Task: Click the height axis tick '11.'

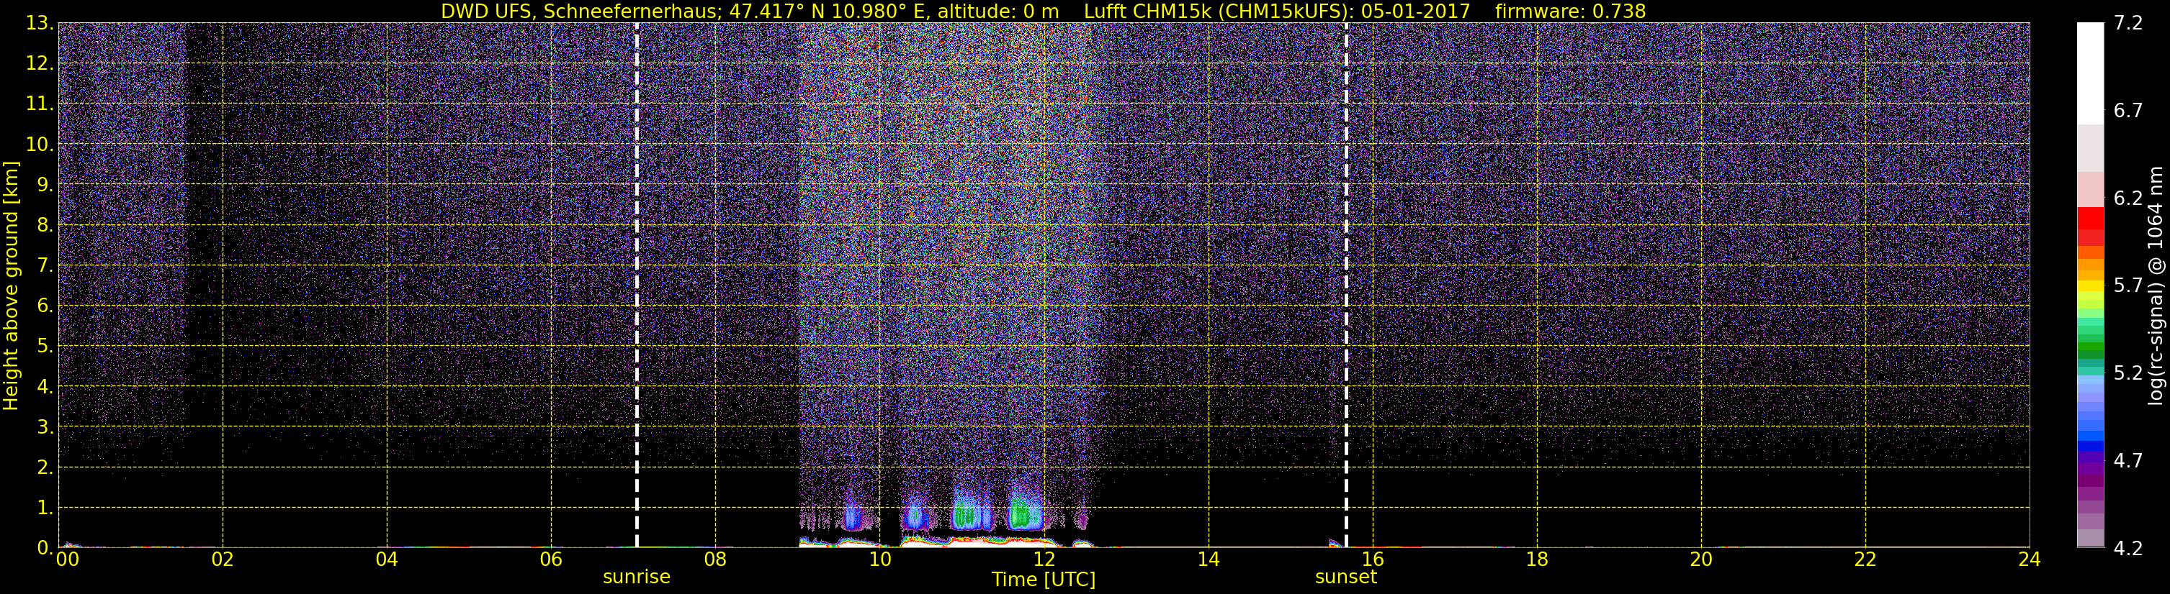Action: [39, 104]
